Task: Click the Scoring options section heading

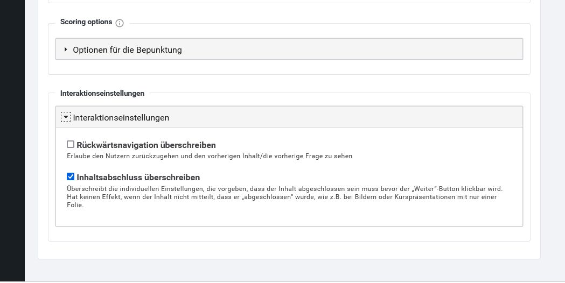Action: point(86,22)
